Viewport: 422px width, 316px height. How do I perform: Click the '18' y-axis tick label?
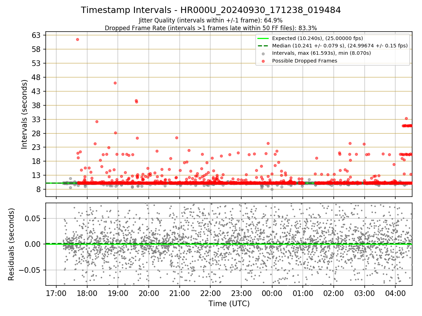(x=37, y=162)
